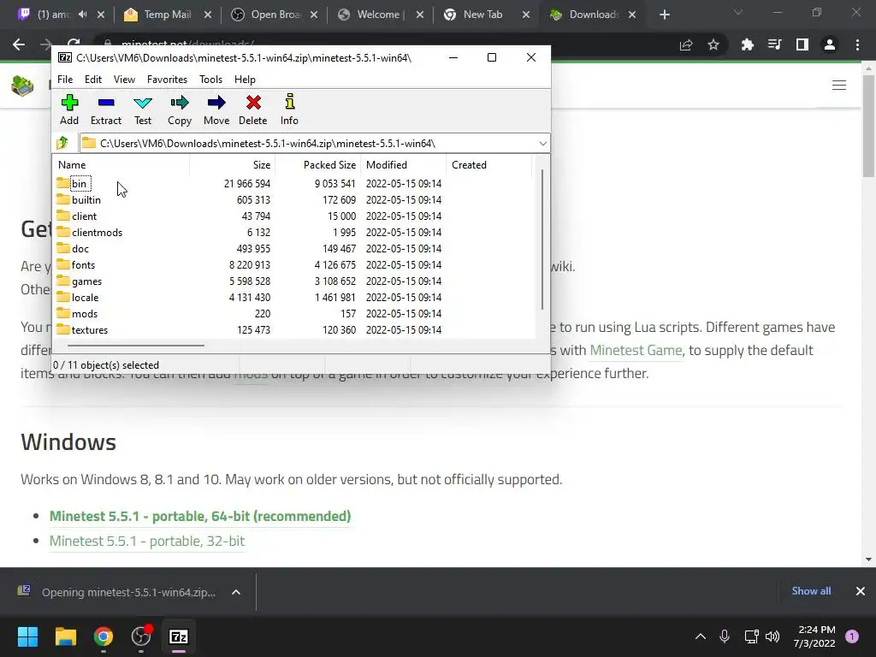The width and height of the screenshot is (876, 657).
Task: Click the Add toolbar icon in 7-Zip
Action: coord(69,103)
